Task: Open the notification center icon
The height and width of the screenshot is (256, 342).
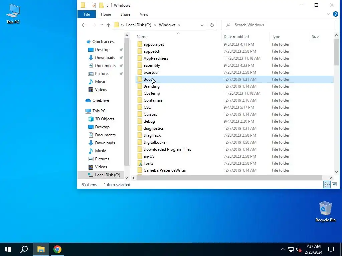Action: pos(331,249)
